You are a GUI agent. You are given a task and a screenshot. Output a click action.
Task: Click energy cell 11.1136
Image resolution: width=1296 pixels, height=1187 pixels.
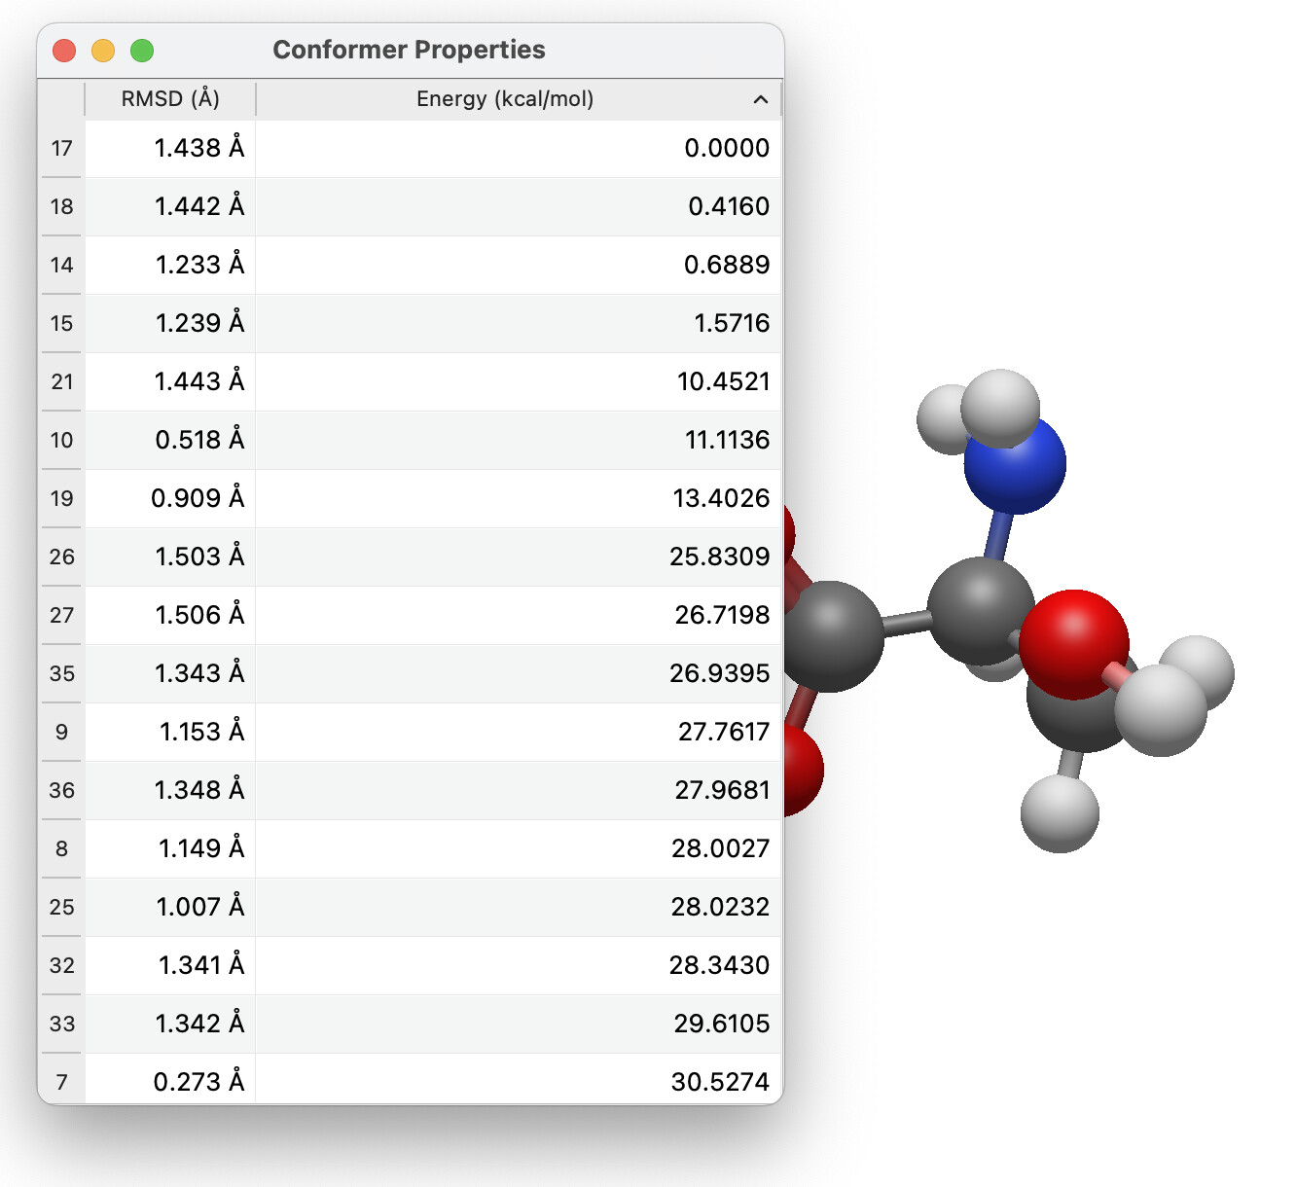(x=519, y=440)
